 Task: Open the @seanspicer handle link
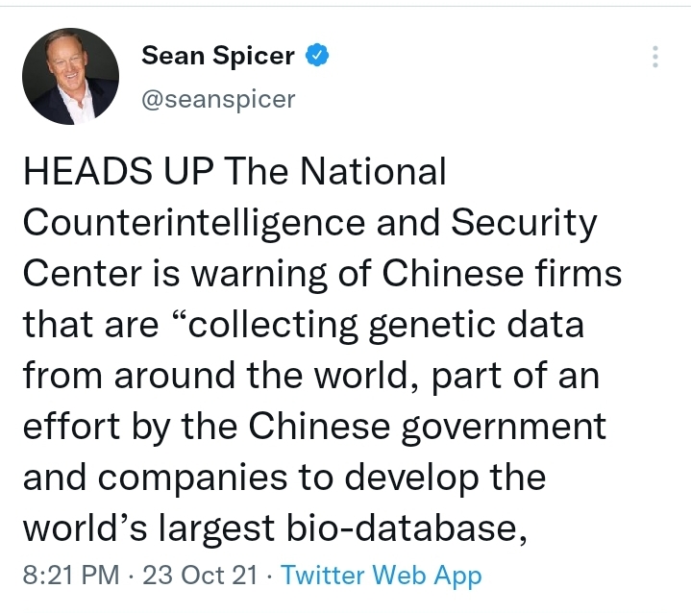click(x=218, y=99)
